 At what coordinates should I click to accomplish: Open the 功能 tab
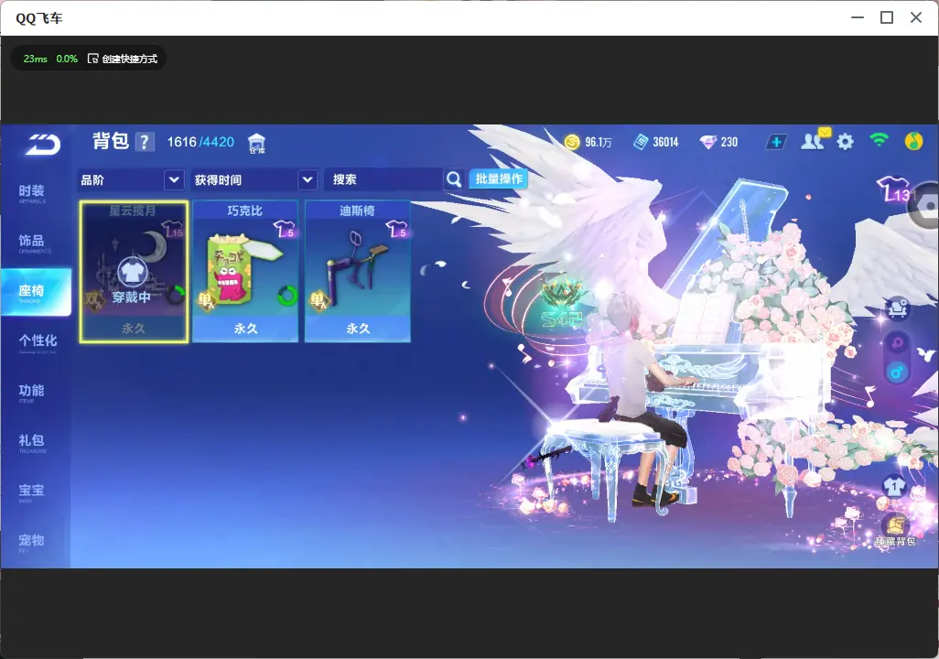click(32, 393)
